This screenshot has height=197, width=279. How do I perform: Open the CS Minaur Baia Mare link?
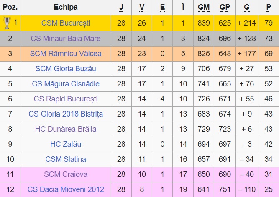click(x=66, y=39)
